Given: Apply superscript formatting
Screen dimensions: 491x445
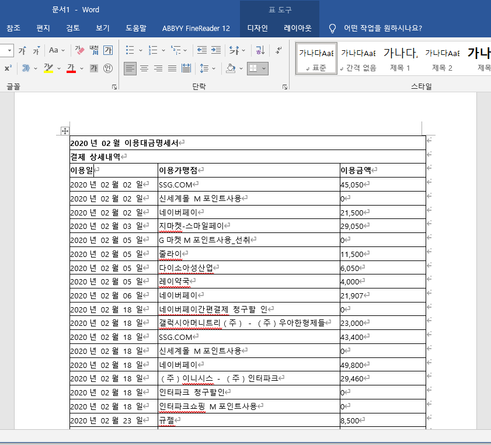Looking at the screenshot, I should 8,68.
